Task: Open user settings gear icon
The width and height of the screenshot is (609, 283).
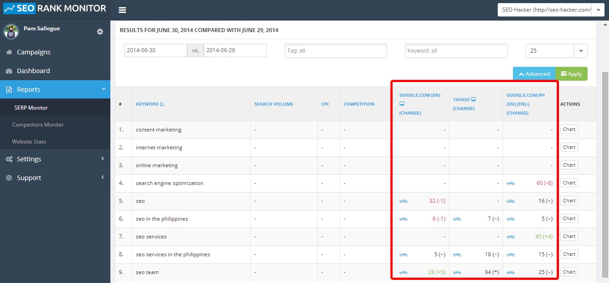Action: click(100, 32)
